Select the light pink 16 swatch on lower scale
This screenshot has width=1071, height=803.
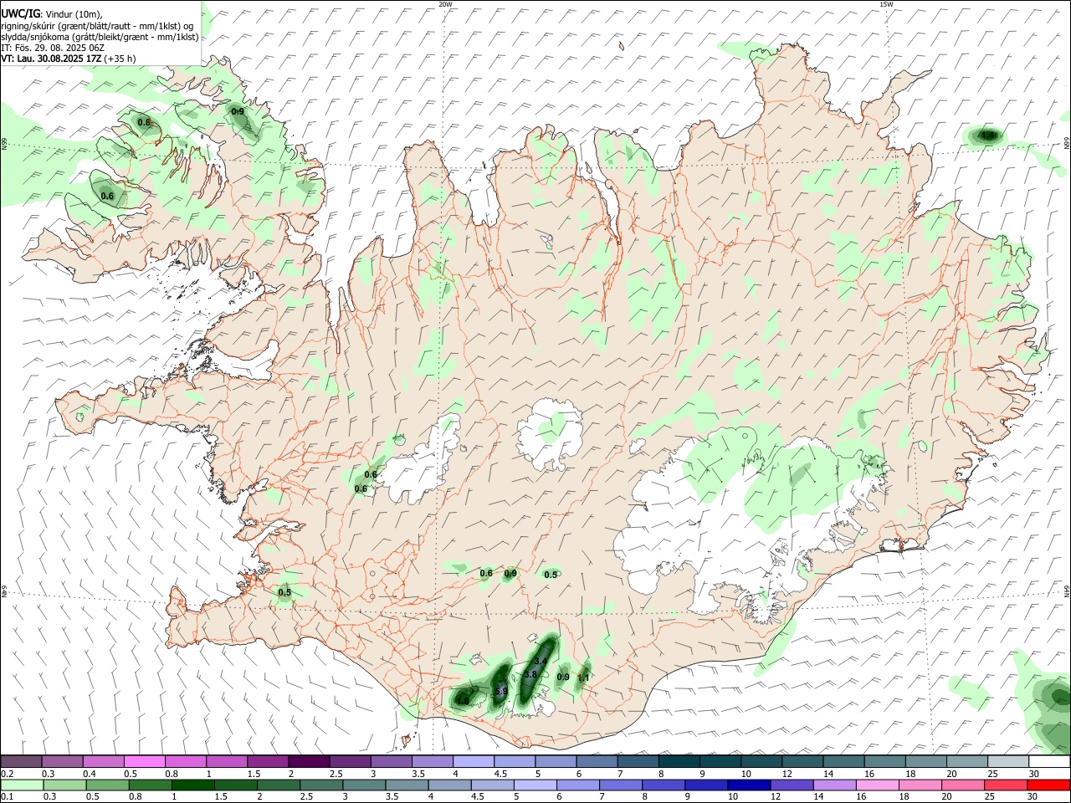[x=878, y=785]
